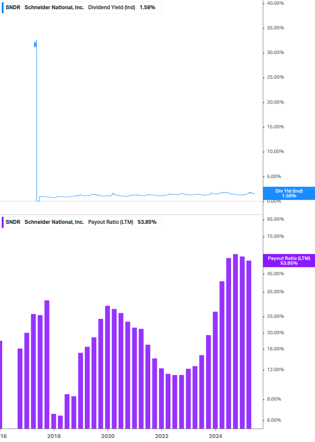This screenshot has height=442, width=315.
Task: Click the 45.00% label on the payout axis
Action: 275,274
